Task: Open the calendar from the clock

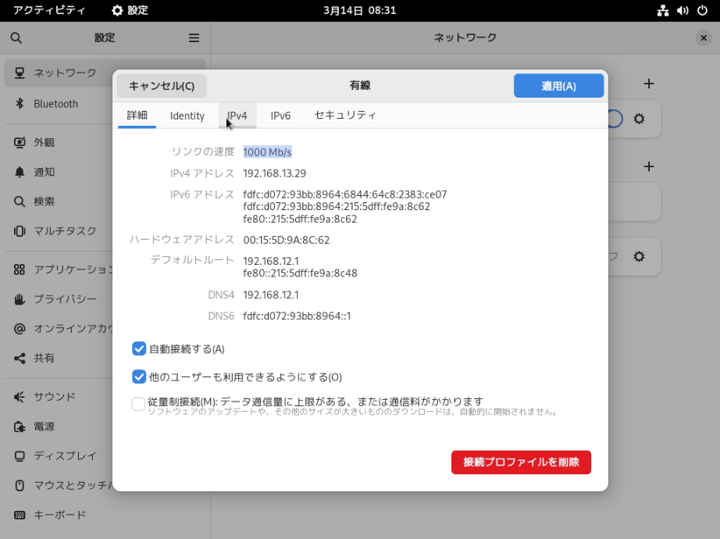Action: coord(360,11)
